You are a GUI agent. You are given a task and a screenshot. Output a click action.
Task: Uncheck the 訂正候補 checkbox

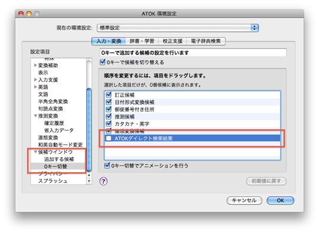109,94
